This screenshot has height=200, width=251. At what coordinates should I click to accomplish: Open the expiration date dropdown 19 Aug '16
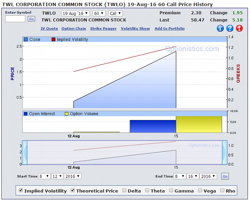[75, 14]
